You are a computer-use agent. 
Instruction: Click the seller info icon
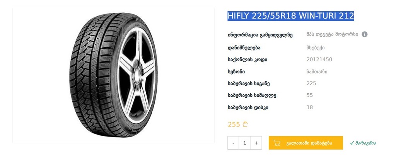pyautogui.click(x=364, y=34)
